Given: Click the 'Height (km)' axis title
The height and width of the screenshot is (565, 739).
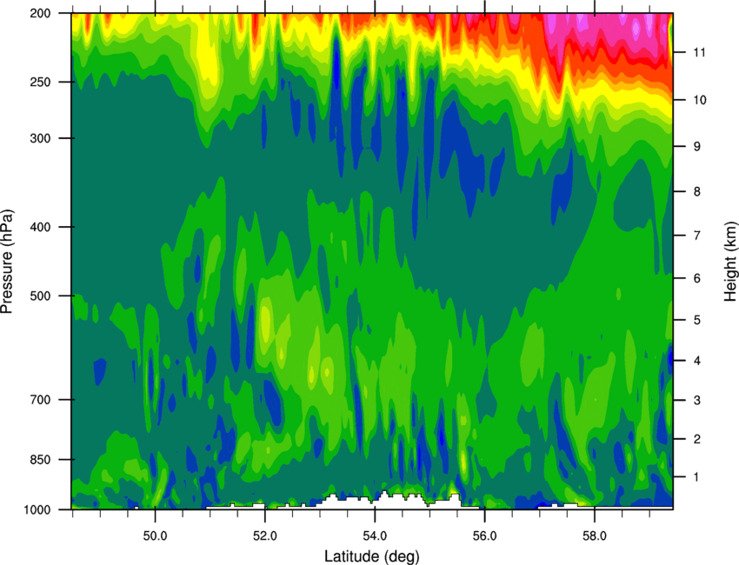Looking at the screenshot, I should coord(730,262).
